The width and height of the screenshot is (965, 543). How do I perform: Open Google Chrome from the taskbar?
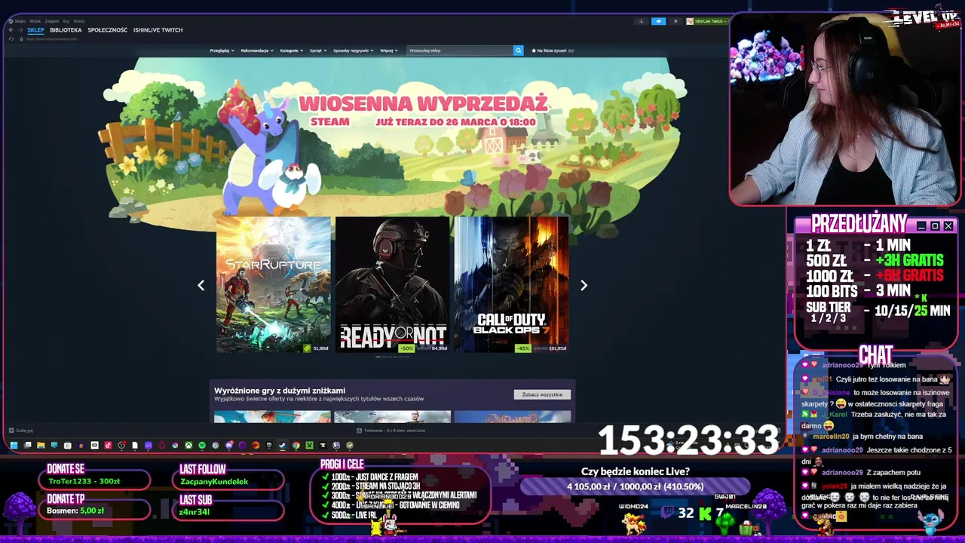point(296,445)
